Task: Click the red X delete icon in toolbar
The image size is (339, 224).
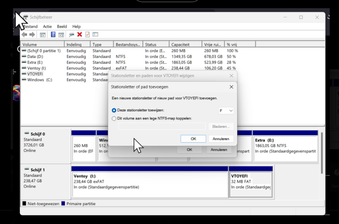Action: (80, 35)
